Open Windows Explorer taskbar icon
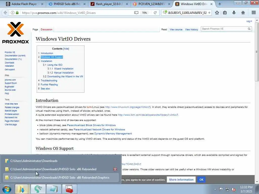259x194 pixels. click(22, 189)
